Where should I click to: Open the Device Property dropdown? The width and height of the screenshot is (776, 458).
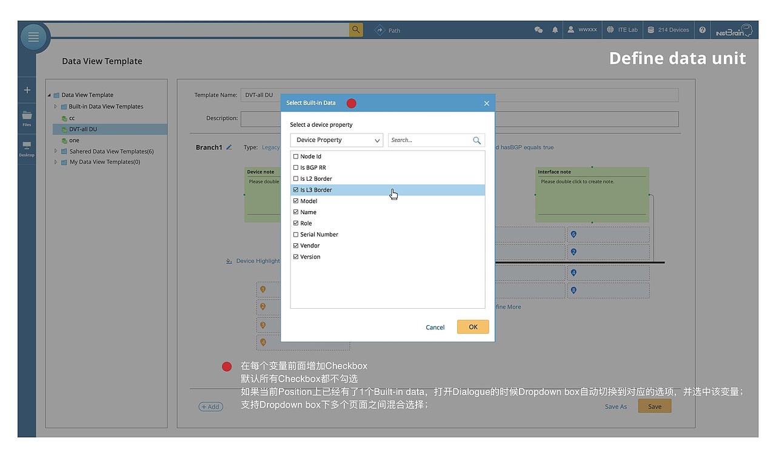point(336,140)
